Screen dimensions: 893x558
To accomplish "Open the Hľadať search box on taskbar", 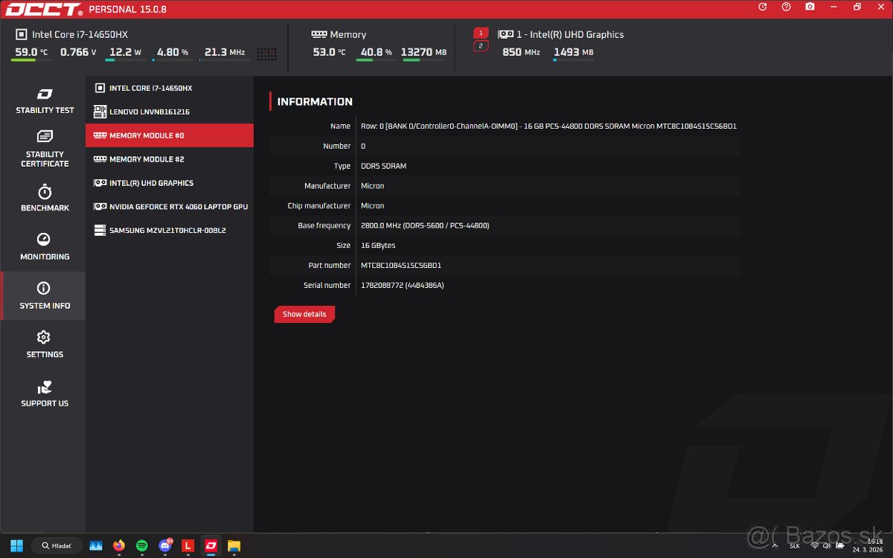I will (57, 545).
